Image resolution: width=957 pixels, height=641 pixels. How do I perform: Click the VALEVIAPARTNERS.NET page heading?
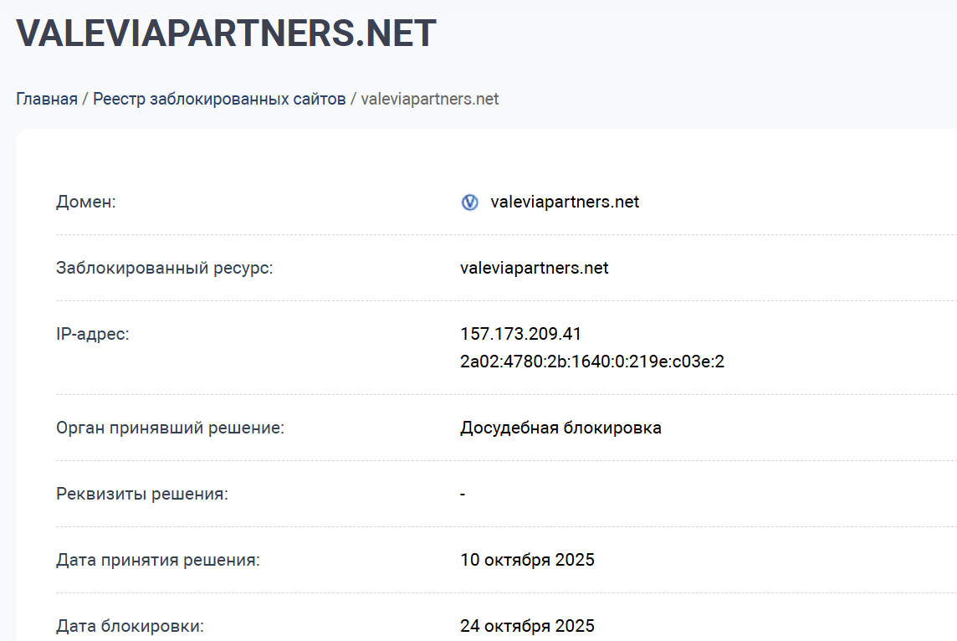227,33
